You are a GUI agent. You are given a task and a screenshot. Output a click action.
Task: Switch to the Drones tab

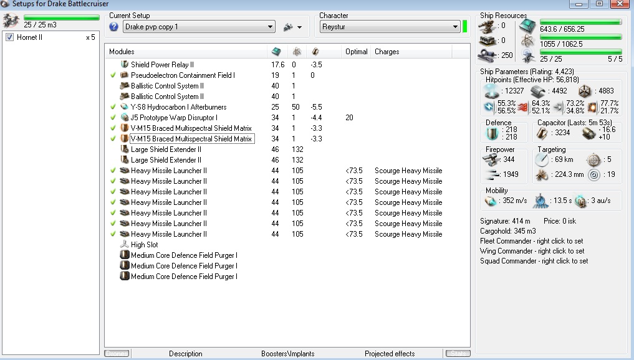click(117, 354)
